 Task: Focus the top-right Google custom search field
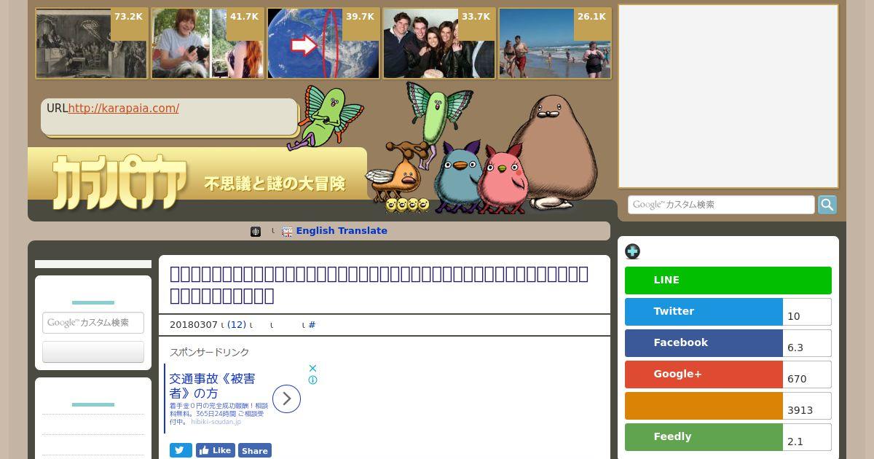click(x=721, y=205)
